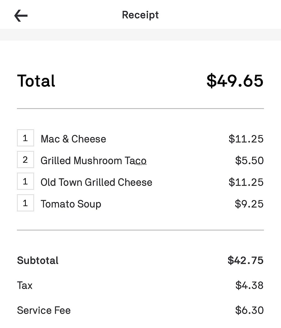Click the $49.65 total amount
The image size is (281, 328).
click(x=235, y=81)
